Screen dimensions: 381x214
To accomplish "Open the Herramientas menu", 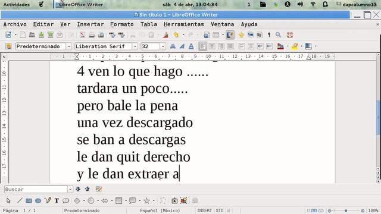I will tap(184, 24).
